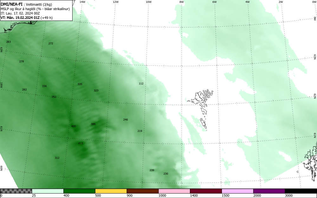Pick the maroon 1400 legend swatch
317x198 pixels.
206,191
